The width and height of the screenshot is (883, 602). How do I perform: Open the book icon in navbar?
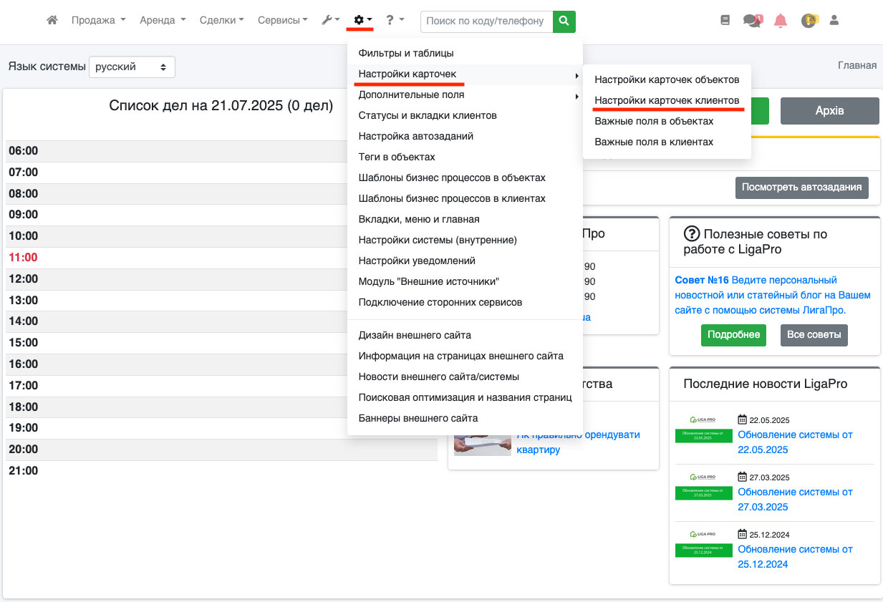tap(725, 21)
